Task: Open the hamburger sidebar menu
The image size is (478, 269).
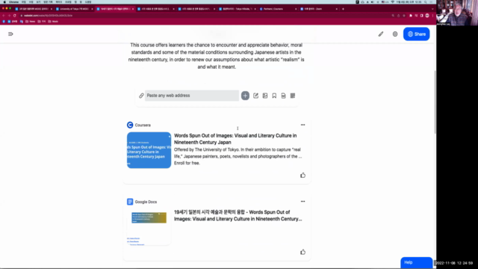Action: (10, 34)
